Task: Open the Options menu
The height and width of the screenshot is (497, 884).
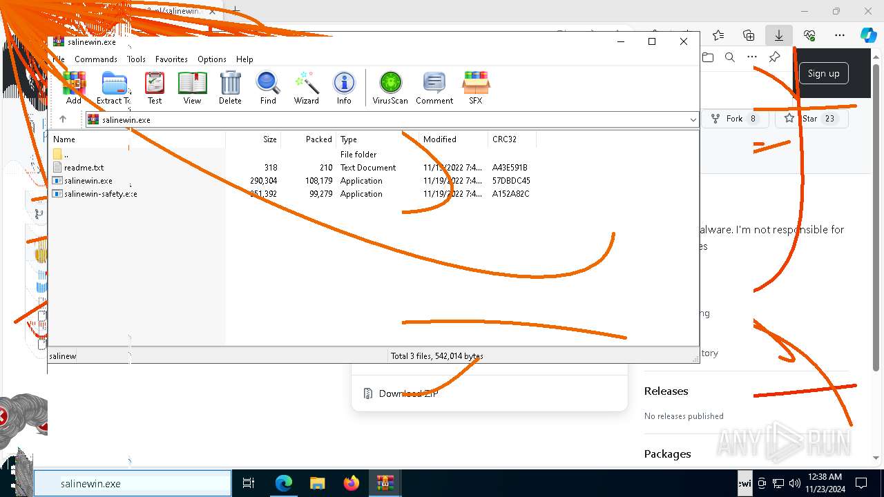Action: [212, 59]
